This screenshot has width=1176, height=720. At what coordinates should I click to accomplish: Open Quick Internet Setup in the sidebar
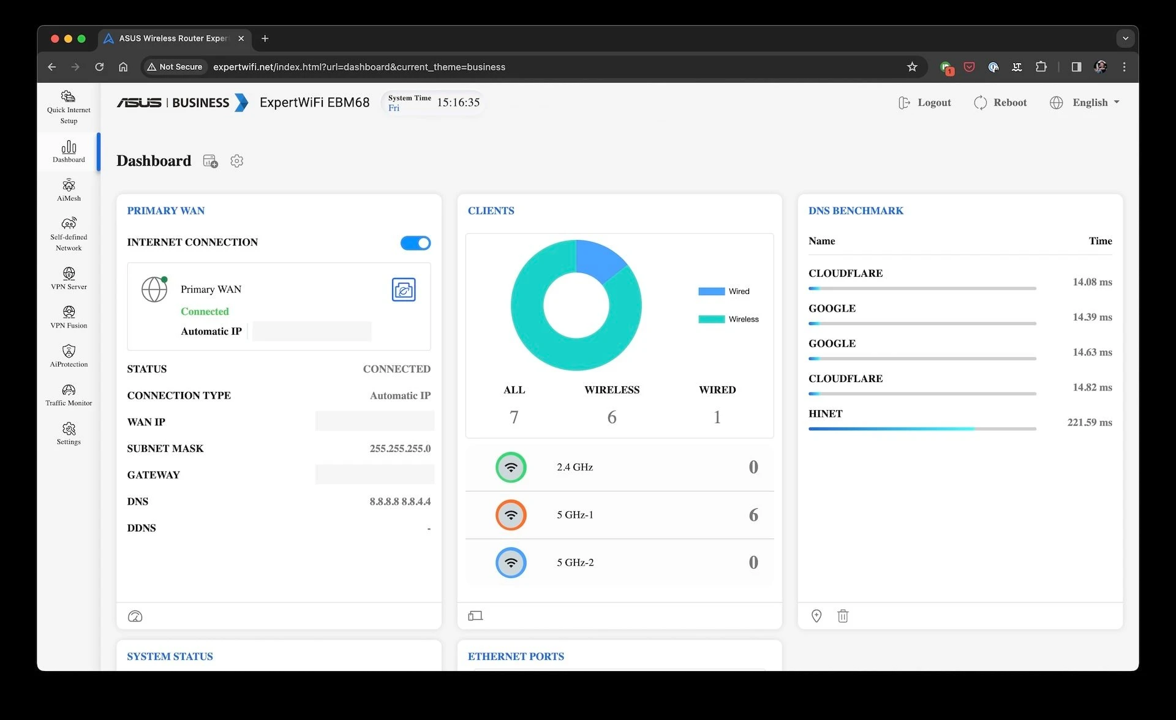coord(69,107)
